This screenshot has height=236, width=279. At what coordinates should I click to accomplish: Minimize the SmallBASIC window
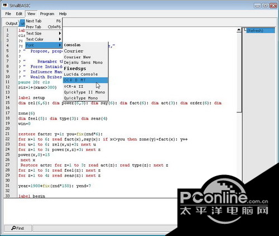(x=257, y=6)
